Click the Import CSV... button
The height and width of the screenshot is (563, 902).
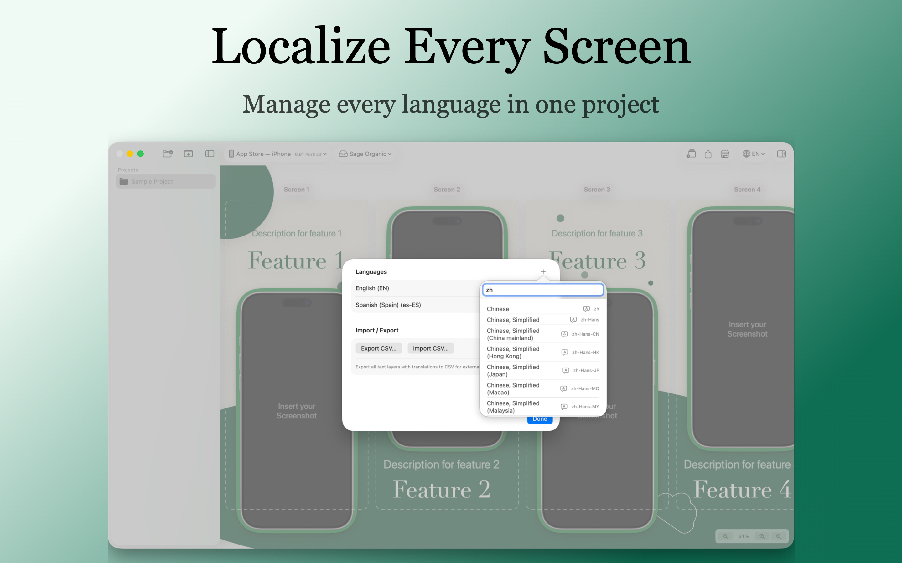[431, 348]
